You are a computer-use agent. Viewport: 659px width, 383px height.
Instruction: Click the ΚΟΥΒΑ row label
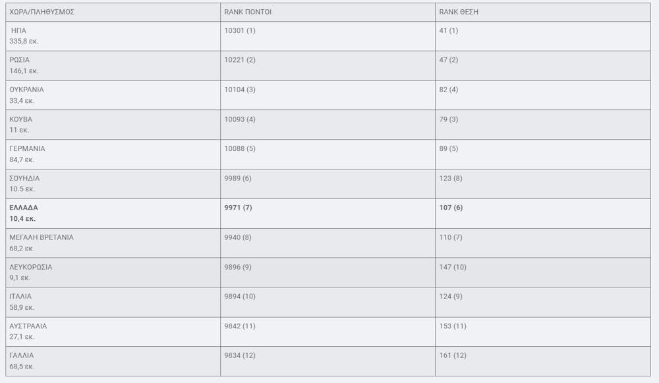tap(21, 119)
